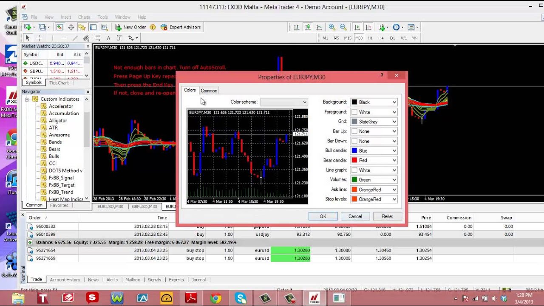The image size is (544, 306).
Task: Open the Line graph color dropdown
Action: (x=374, y=170)
